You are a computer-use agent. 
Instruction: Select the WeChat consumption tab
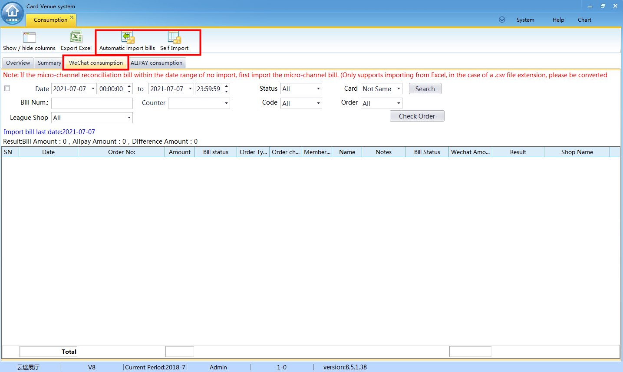[x=96, y=63]
